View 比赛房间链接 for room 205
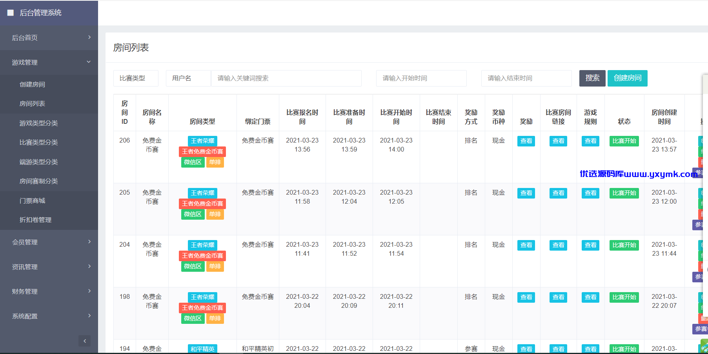708x354 pixels. pyautogui.click(x=558, y=193)
